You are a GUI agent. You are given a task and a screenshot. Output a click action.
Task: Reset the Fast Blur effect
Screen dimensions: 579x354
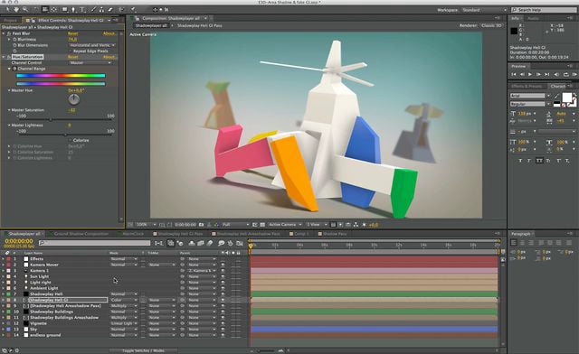coord(72,33)
